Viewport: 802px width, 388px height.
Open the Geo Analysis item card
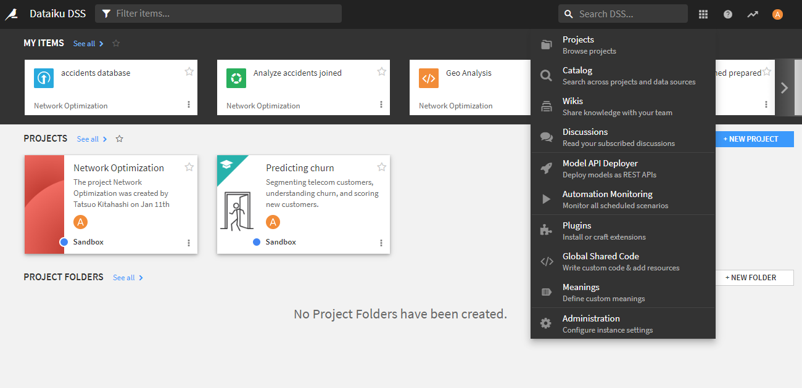(x=470, y=87)
